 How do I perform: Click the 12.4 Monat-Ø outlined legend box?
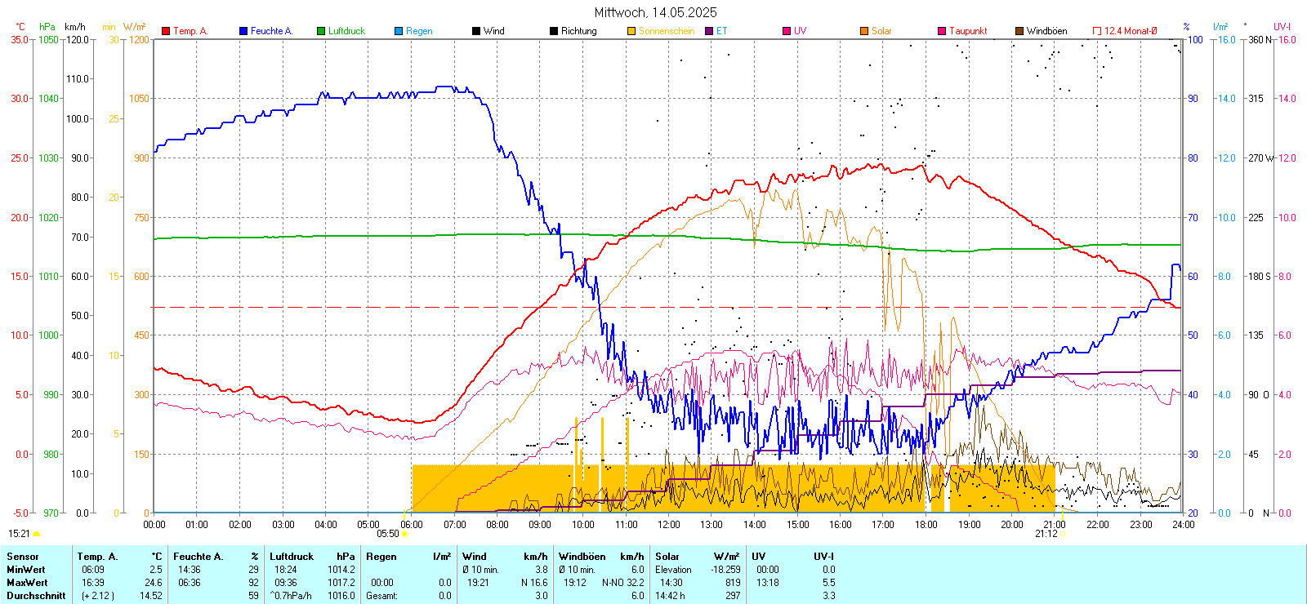[x=1097, y=31]
